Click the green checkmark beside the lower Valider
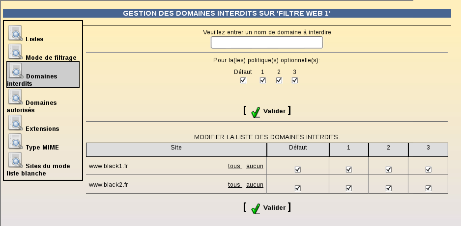 (256, 209)
